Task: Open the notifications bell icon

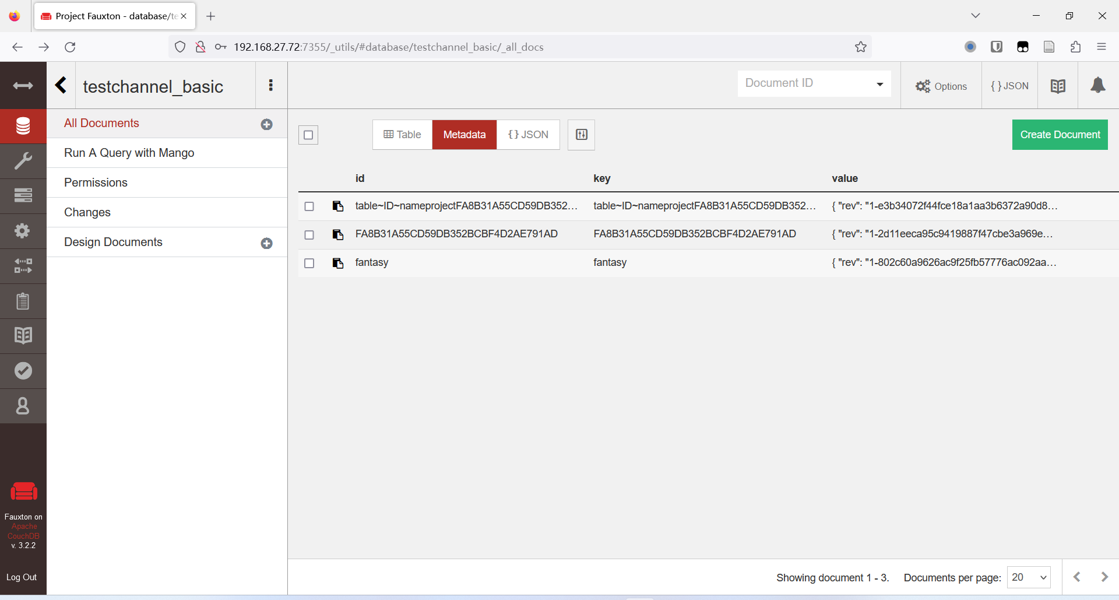Action: click(1098, 86)
